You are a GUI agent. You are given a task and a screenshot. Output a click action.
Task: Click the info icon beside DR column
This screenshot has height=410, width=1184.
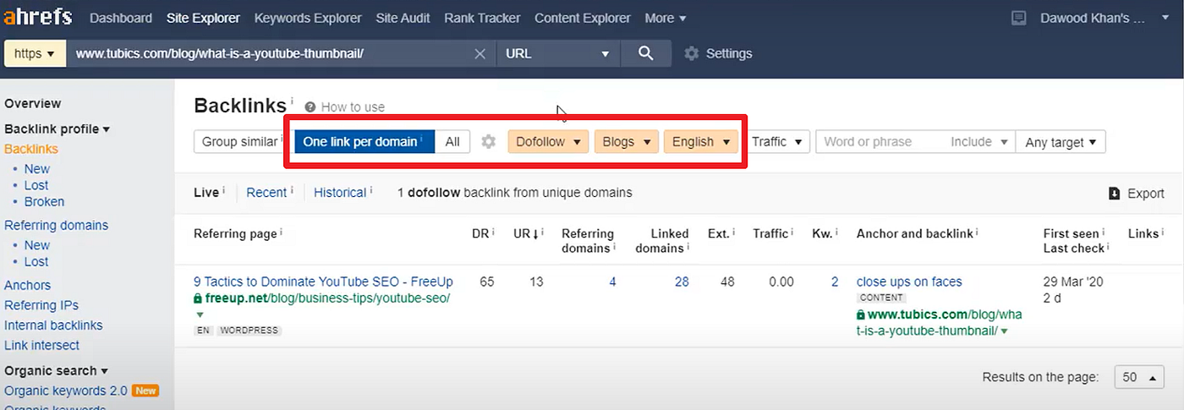[493, 232]
